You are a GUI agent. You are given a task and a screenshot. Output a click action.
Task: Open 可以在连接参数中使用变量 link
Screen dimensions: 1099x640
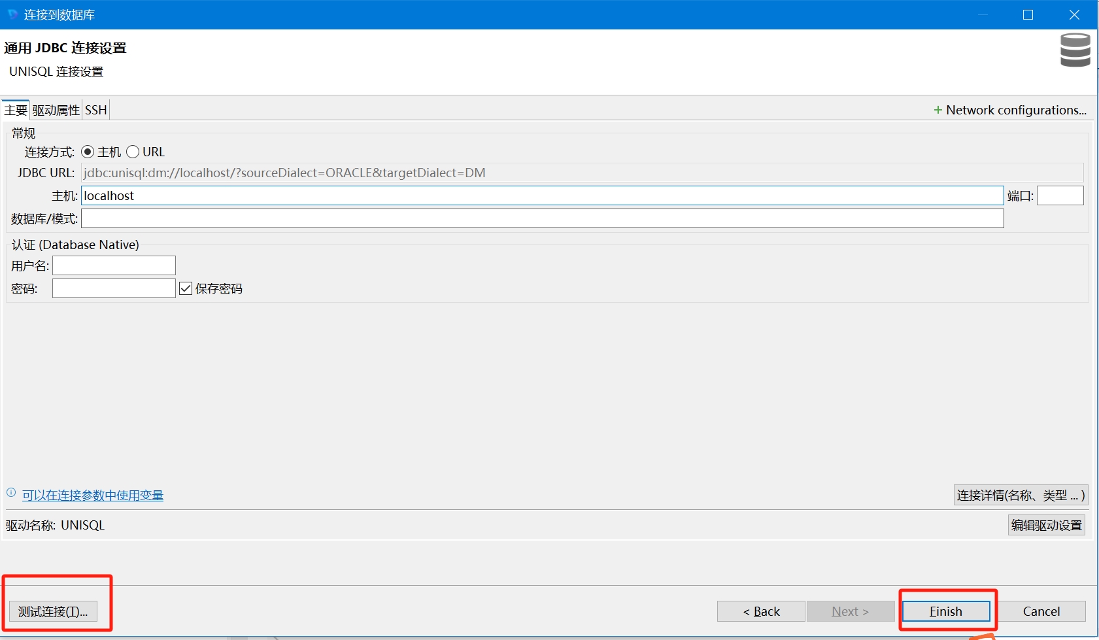[x=93, y=496]
